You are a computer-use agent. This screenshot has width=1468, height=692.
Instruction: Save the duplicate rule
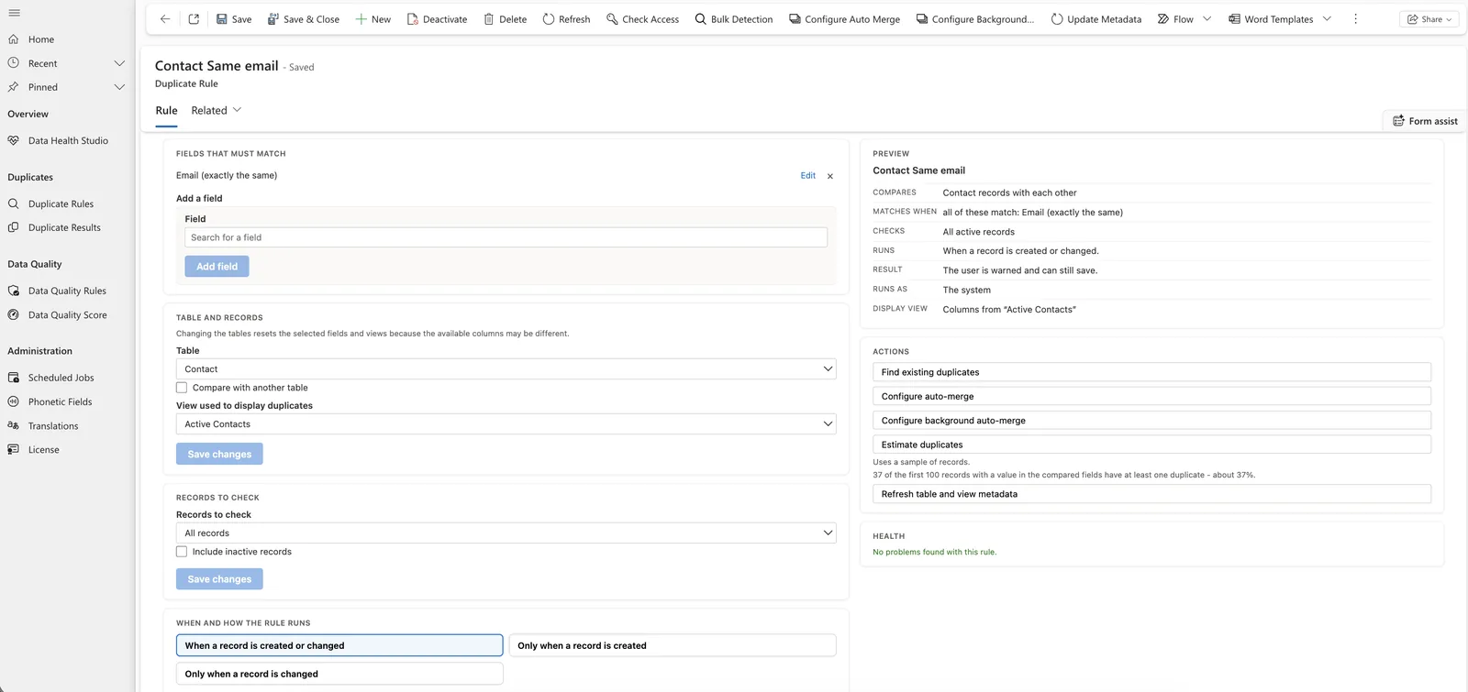pyautogui.click(x=234, y=19)
